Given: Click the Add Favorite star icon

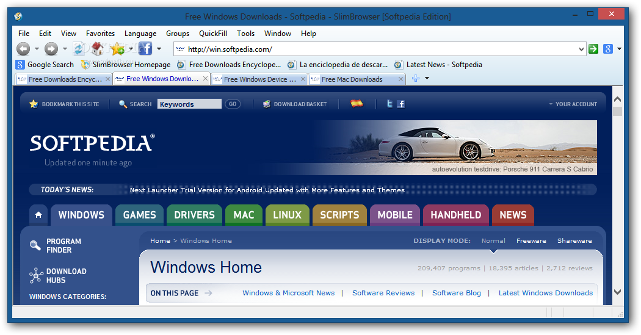Looking at the screenshot, I should coord(118,49).
